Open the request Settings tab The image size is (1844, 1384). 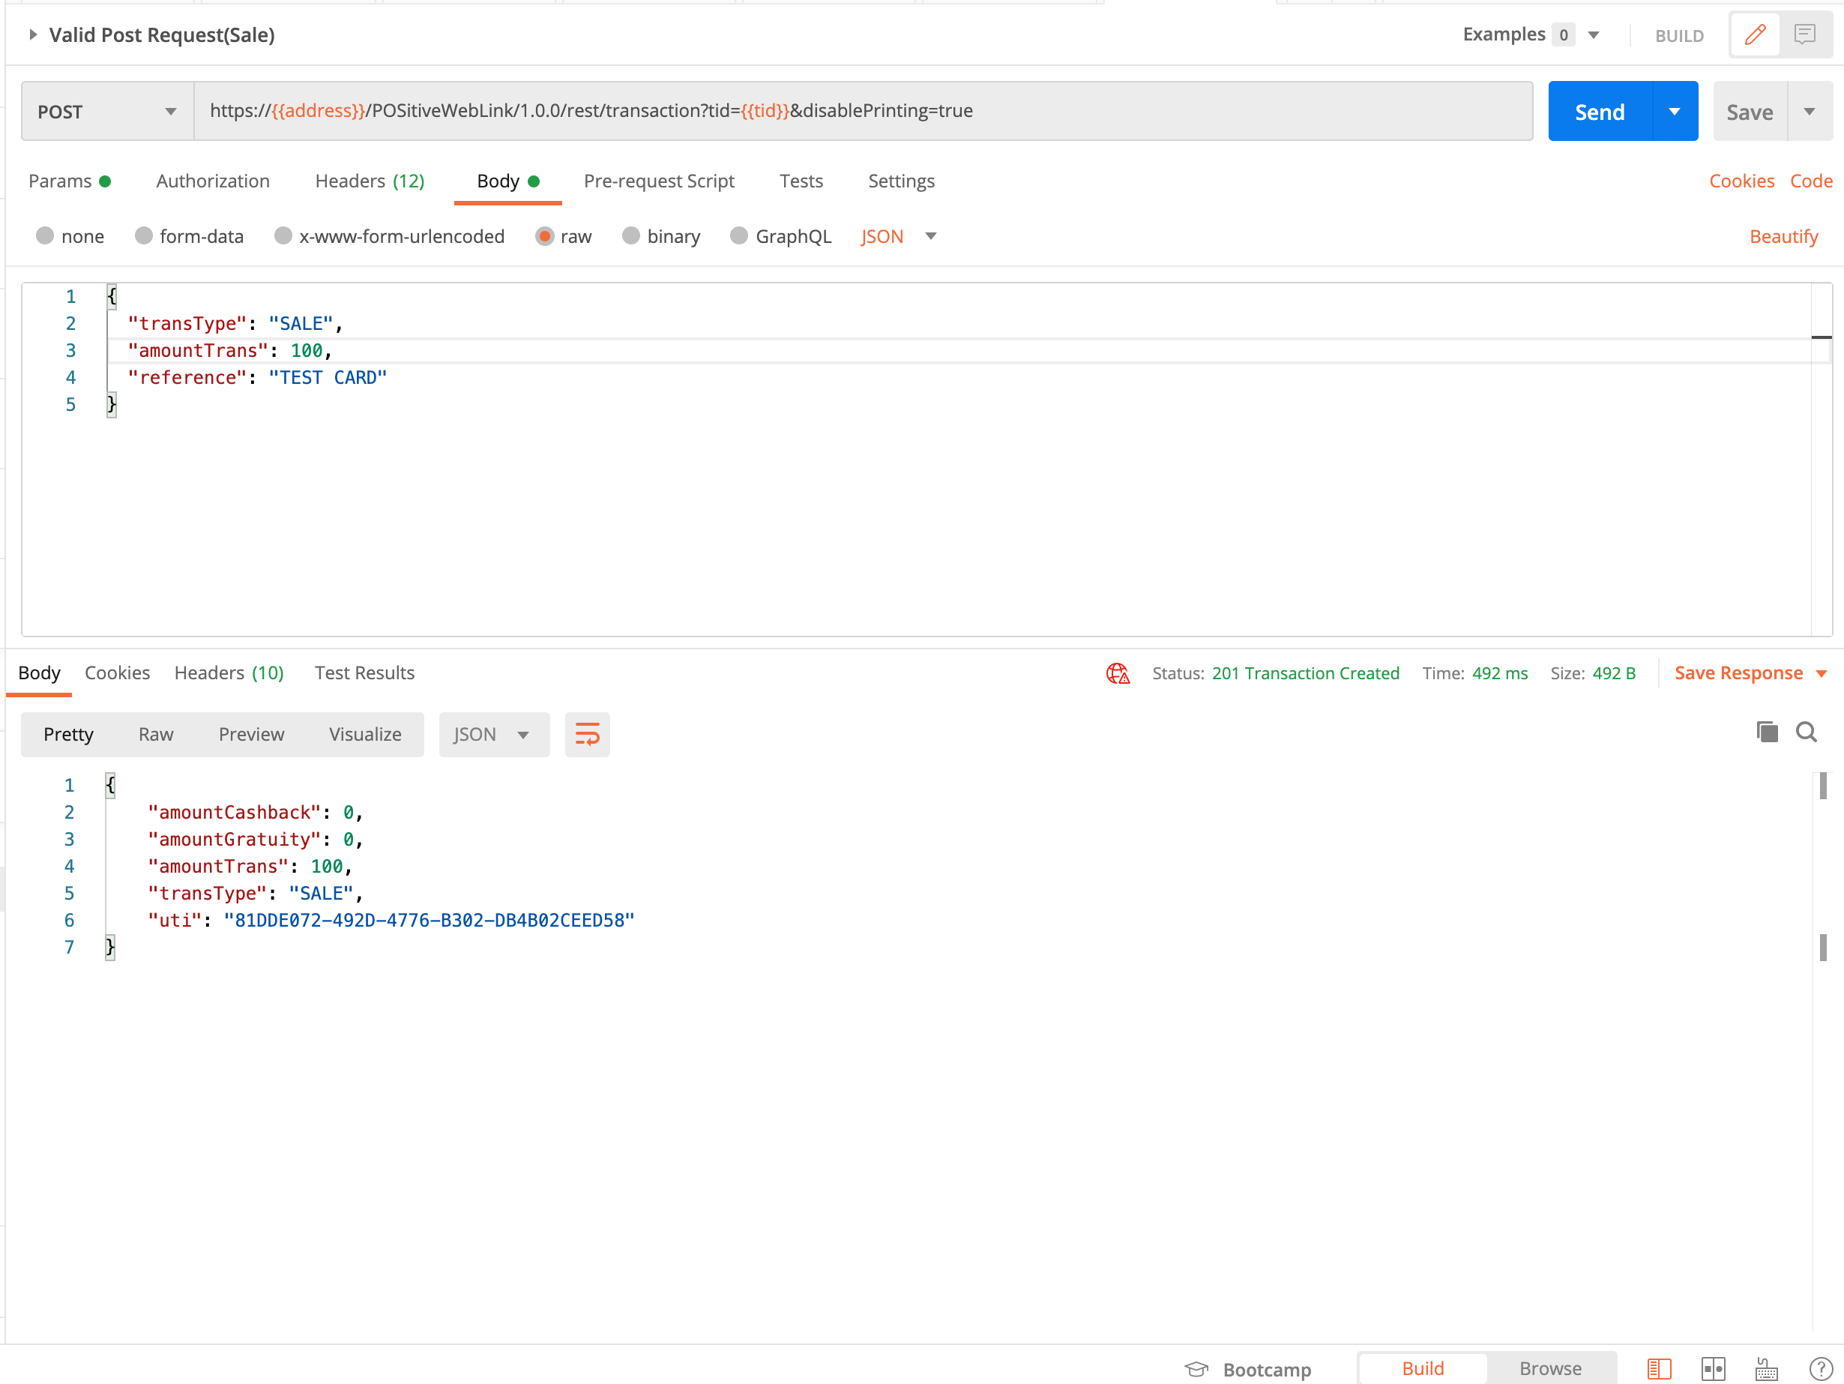coord(900,181)
